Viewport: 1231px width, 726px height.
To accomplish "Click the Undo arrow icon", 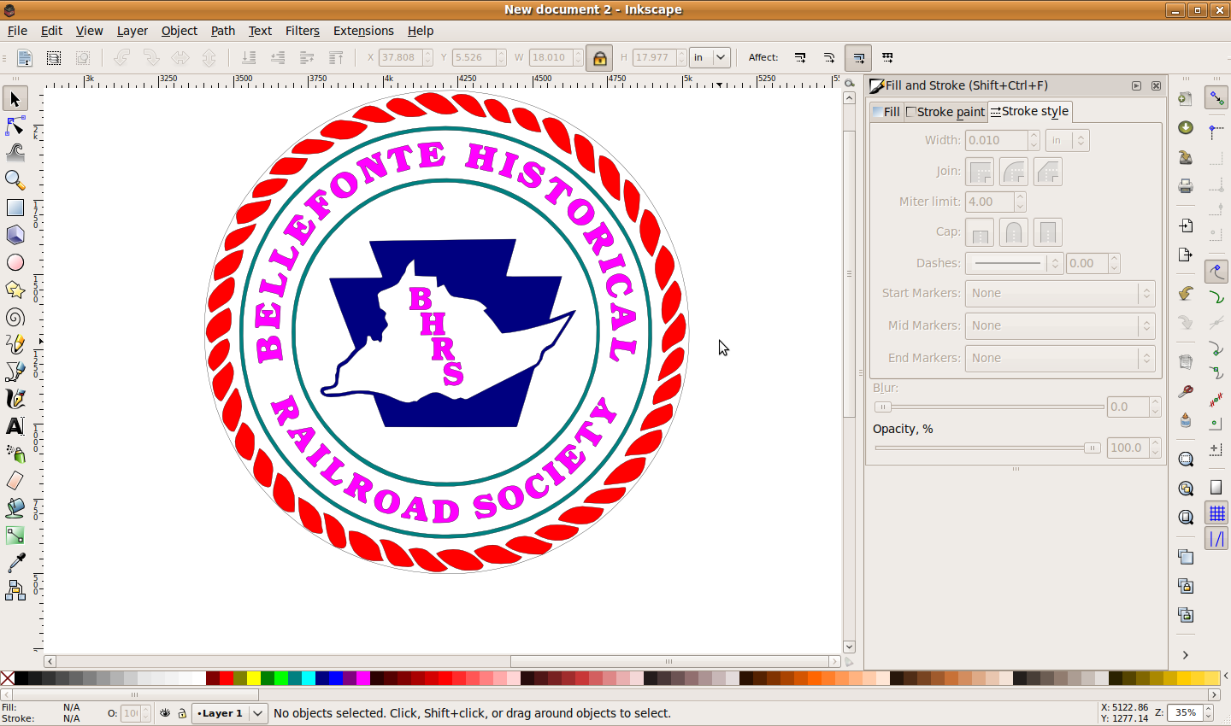I will [x=1186, y=294].
